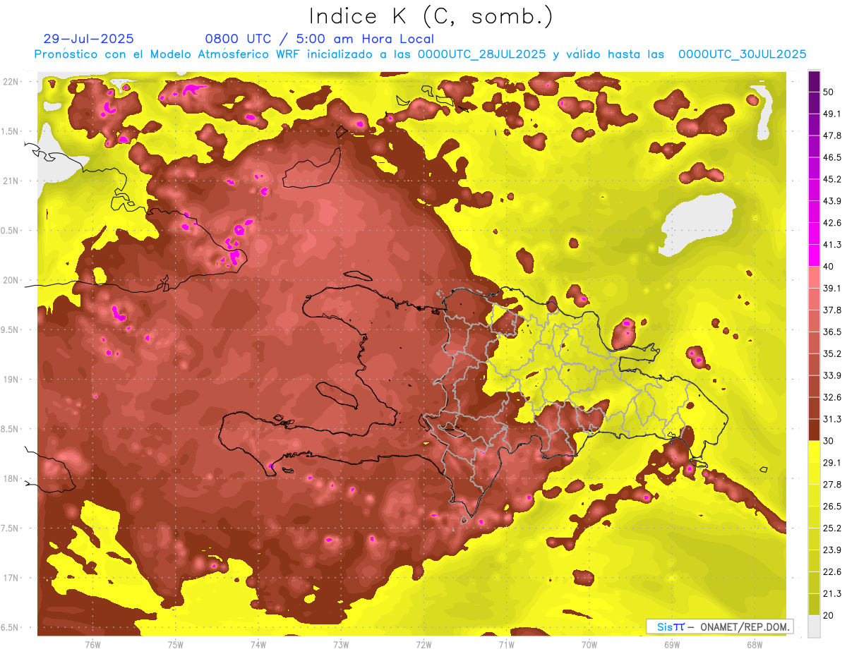847x654 pixels.
Task: Click the dark purple colorbar segment above 50
Action: click(x=814, y=80)
